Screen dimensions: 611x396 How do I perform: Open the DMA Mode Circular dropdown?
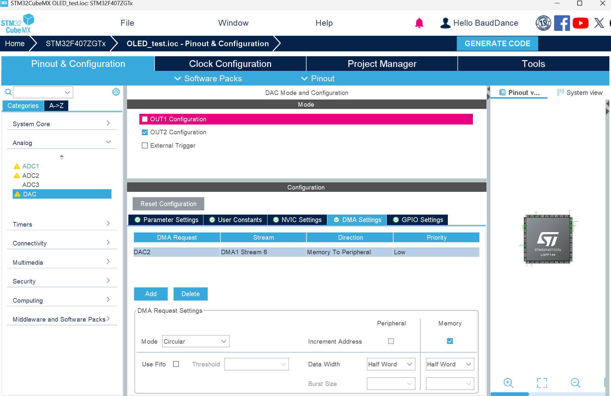[196, 341]
